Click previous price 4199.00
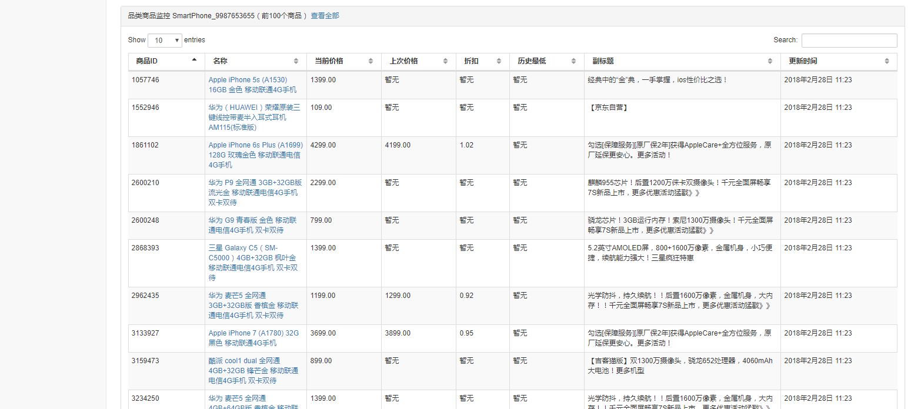The image size is (911, 409). (x=398, y=145)
